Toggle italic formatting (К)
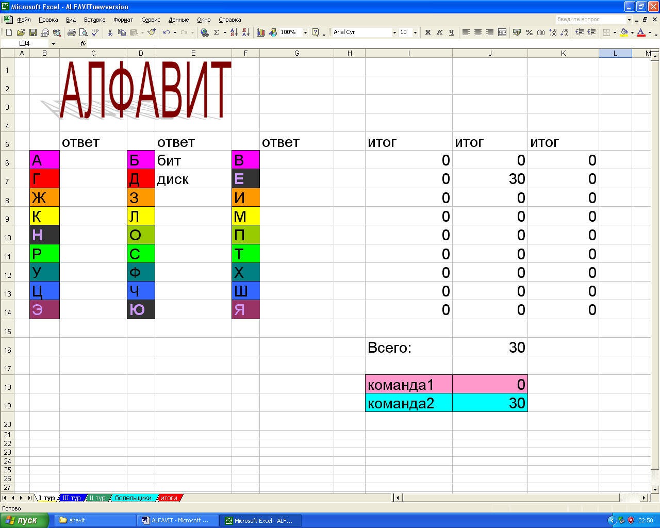 [x=439, y=32]
